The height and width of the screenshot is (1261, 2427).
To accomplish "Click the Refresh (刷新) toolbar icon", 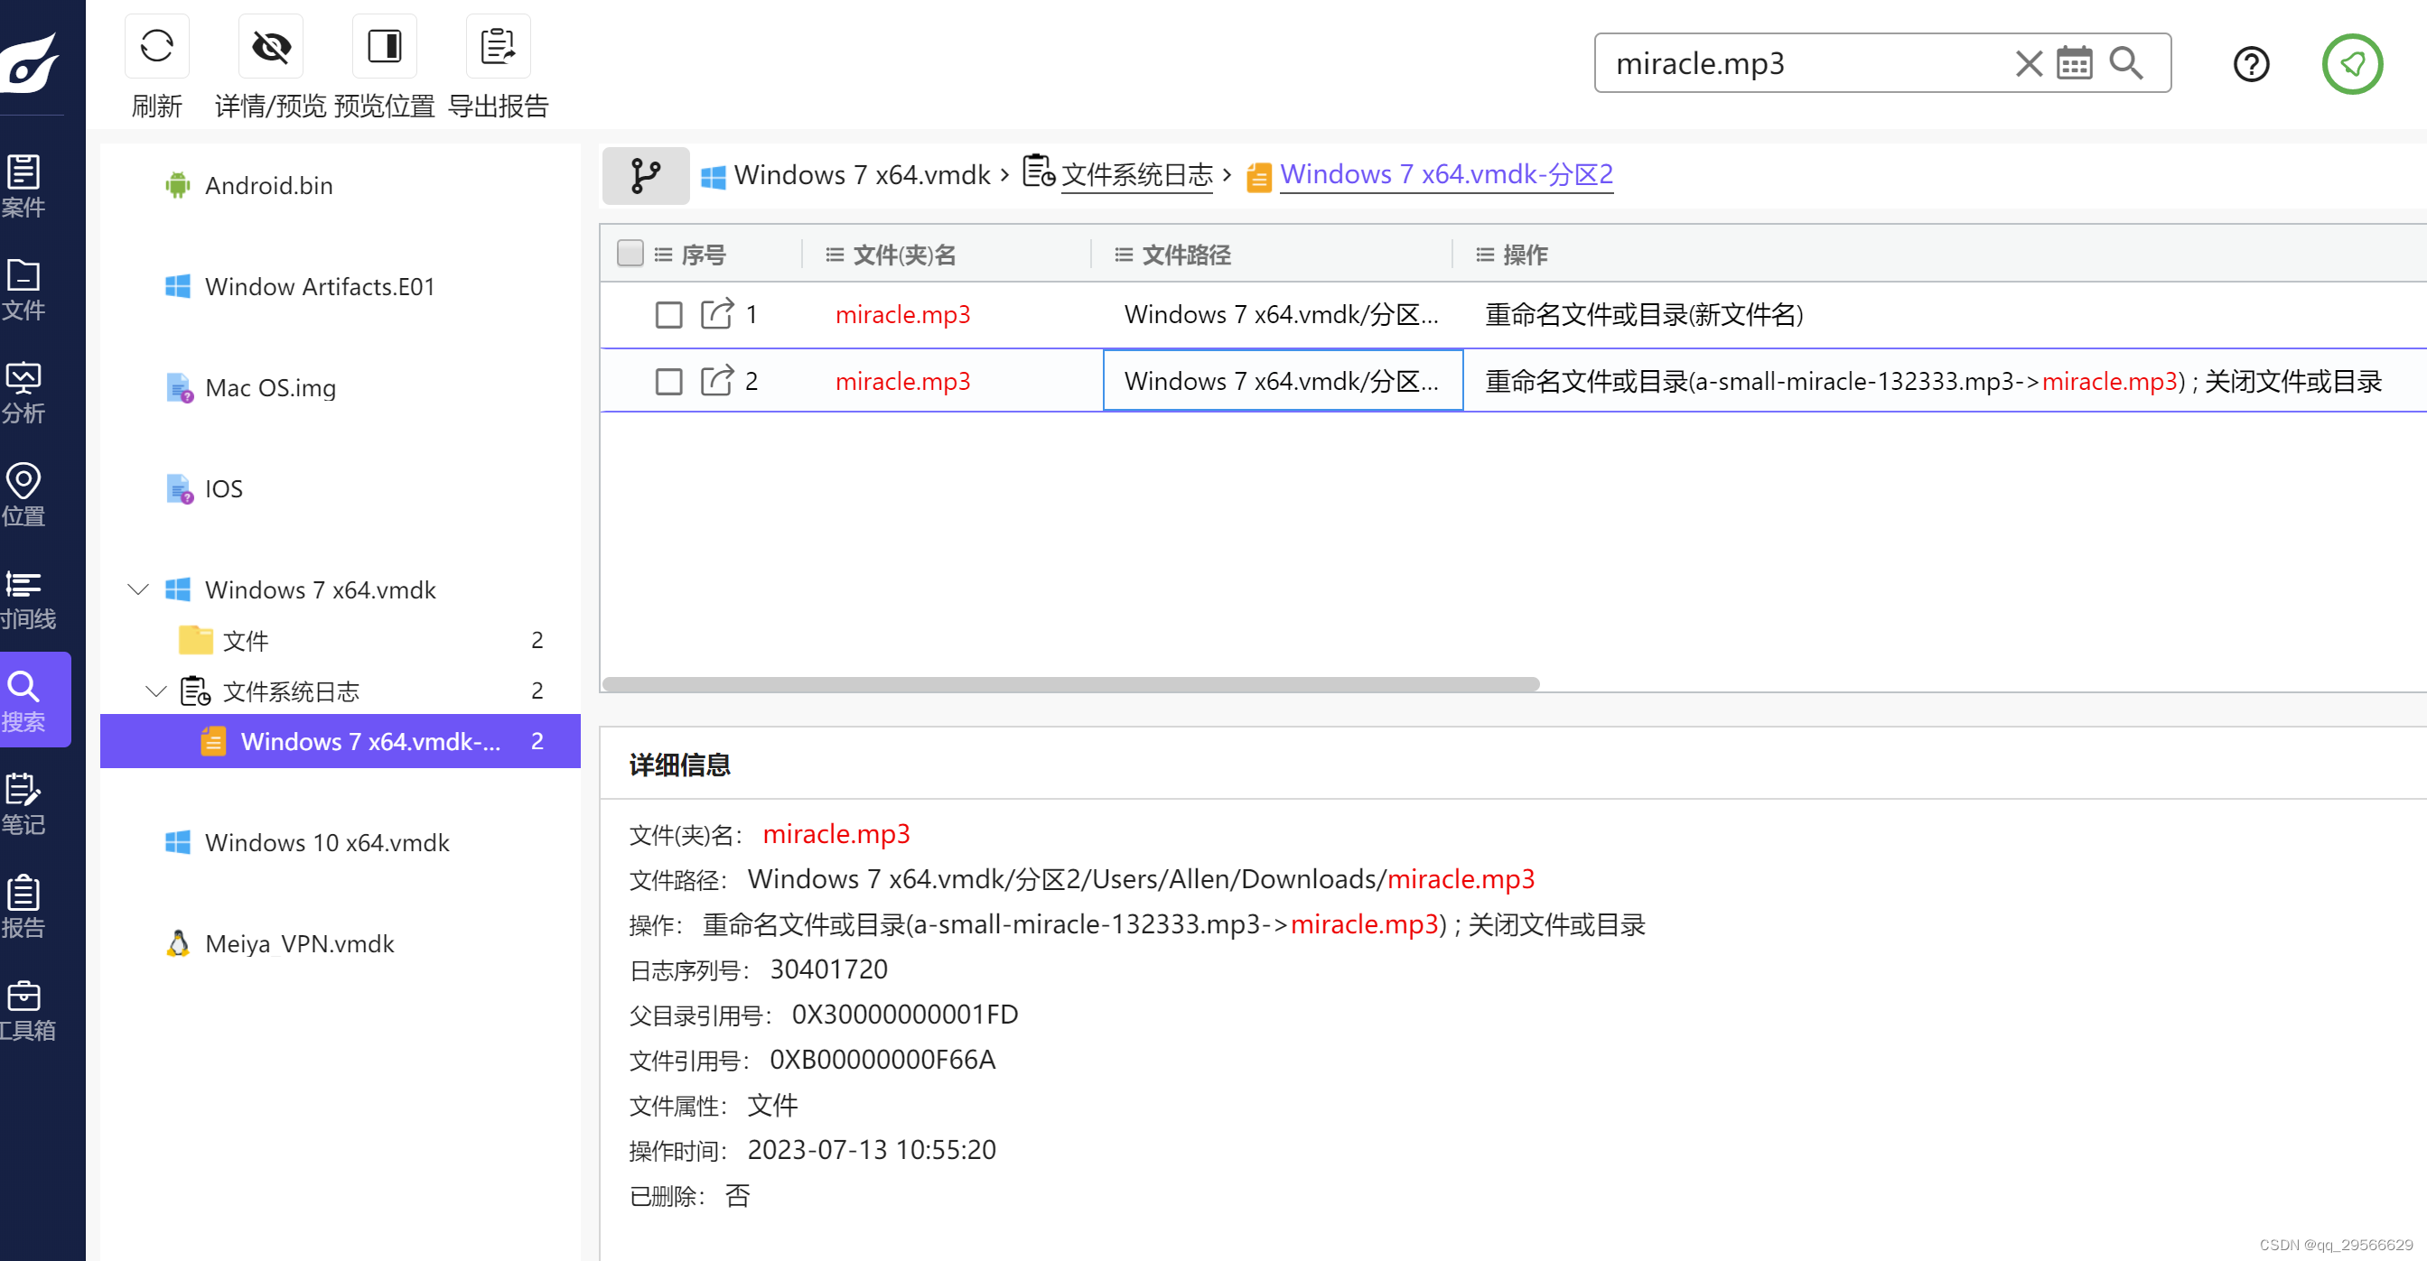I will point(156,46).
